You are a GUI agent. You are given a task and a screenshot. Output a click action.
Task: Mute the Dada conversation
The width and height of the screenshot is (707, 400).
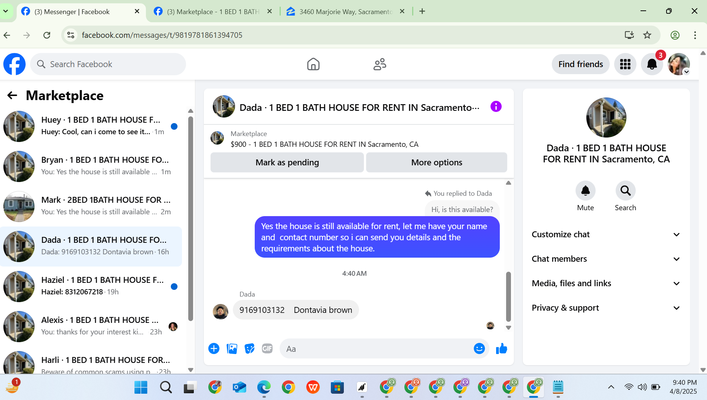point(585,191)
